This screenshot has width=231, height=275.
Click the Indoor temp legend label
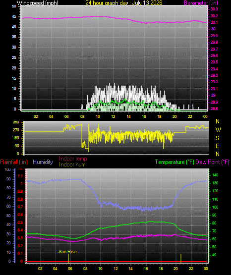[x=73, y=159]
